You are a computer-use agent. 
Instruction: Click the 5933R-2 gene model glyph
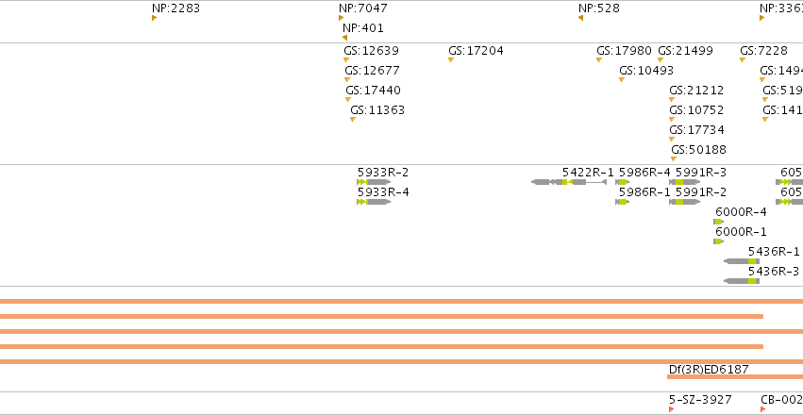[x=374, y=182]
